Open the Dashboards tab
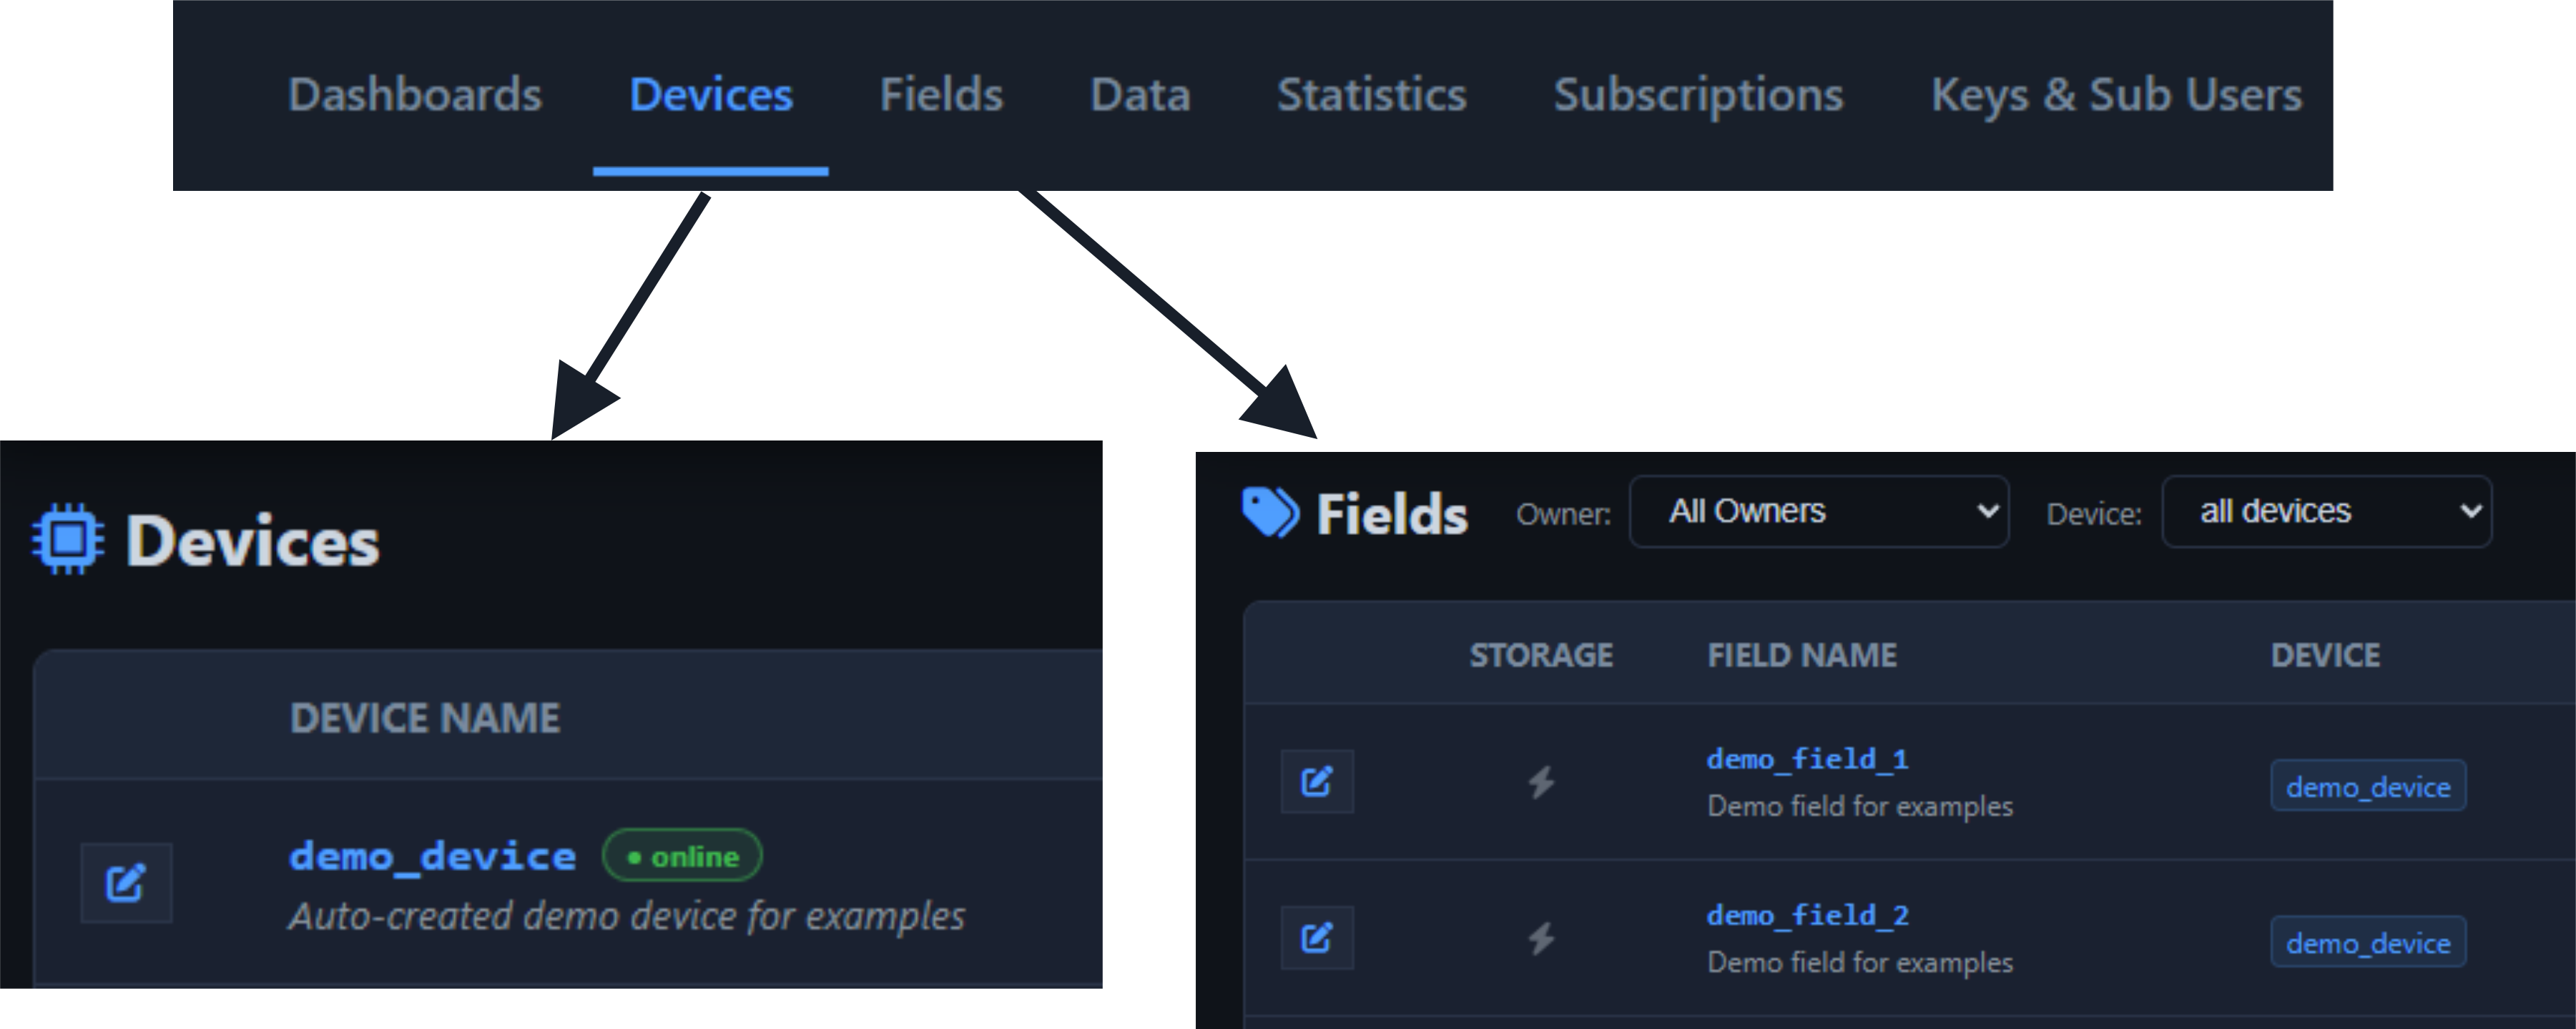This screenshot has height=1029, width=2576. tap(414, 95)
